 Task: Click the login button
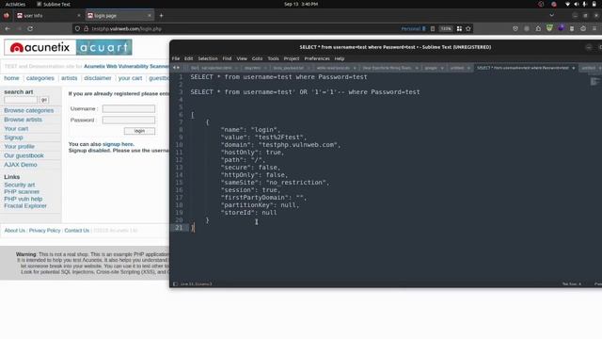click(139, 131)
